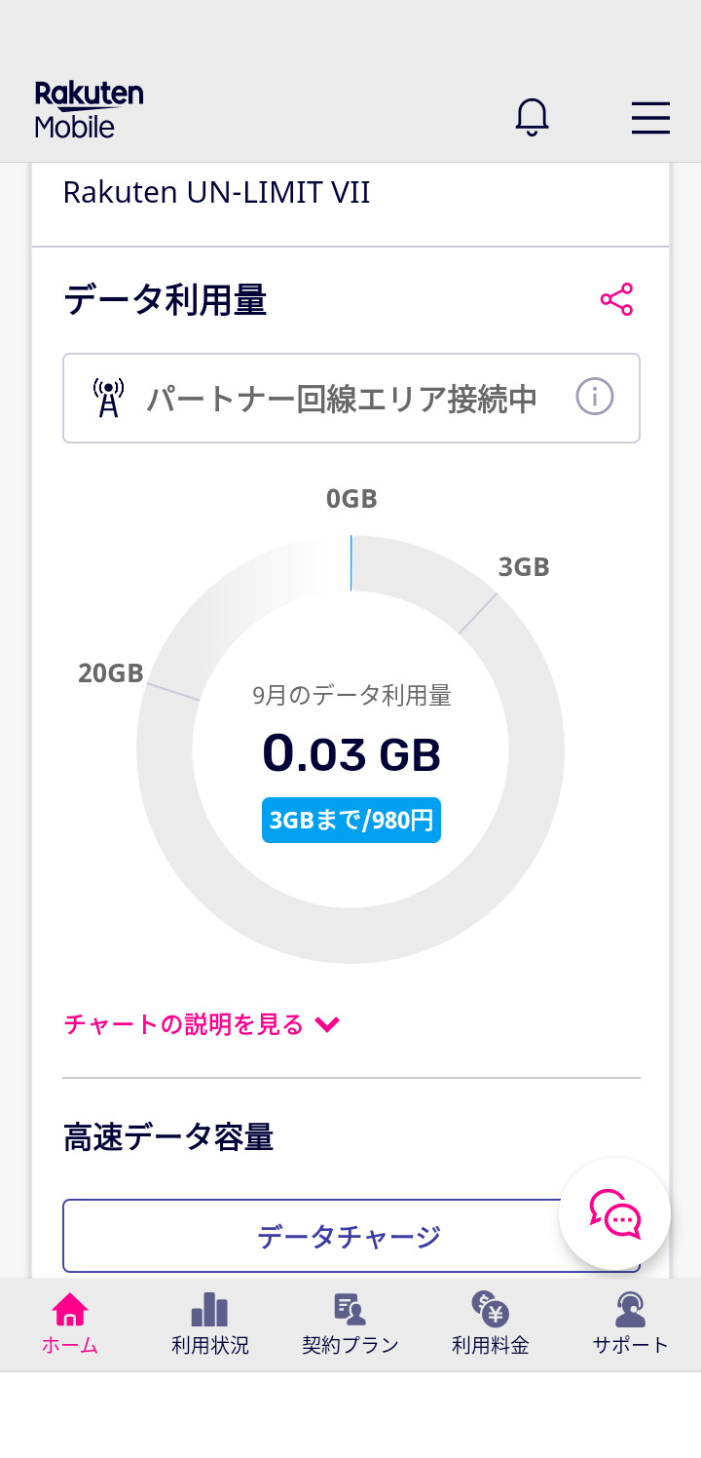This screenshot has height=1458, width=701.
Task: Tap the share data usage icon
Action: [616, 299]
